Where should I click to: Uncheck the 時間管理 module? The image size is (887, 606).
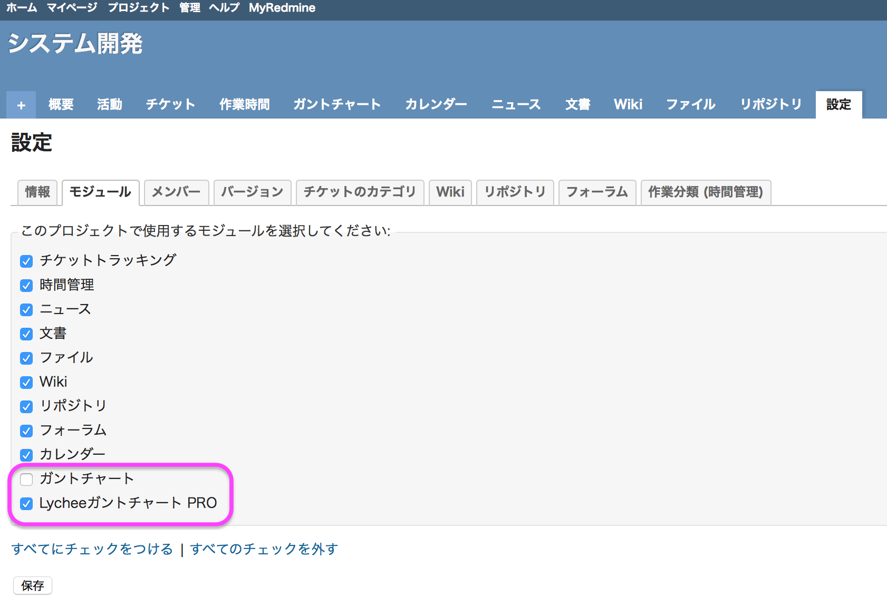click(x=26, y=285)
